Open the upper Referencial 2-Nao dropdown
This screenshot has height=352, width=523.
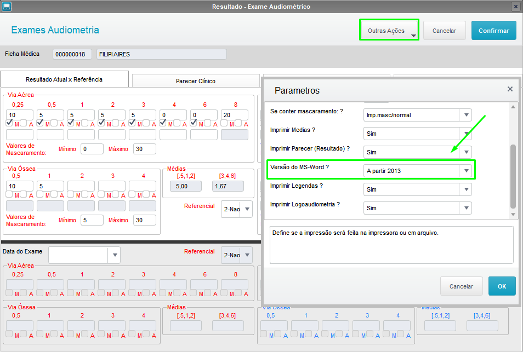pyautogui.click(x=247, y=209)
